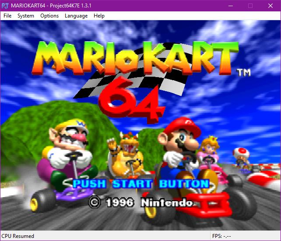Click the Mario Kart logo in the game
Screen dimensions: 281x241
(x=135, y=58)
